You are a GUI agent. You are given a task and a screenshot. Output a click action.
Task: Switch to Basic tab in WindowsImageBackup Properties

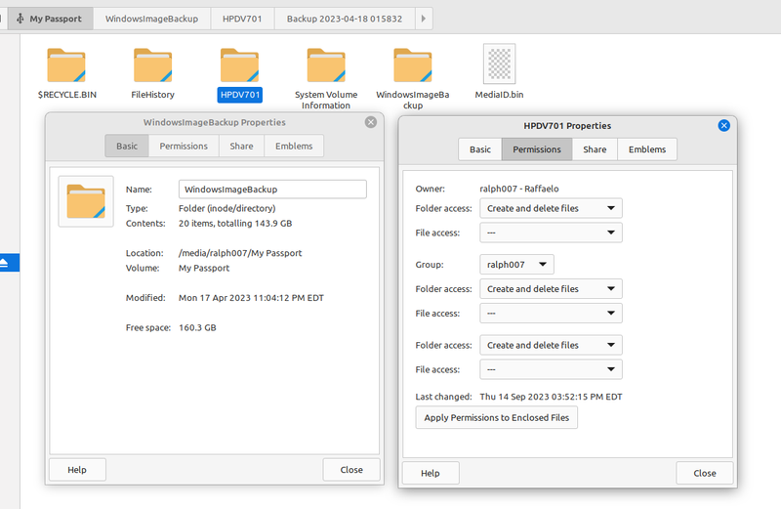(x=127, y=147)
